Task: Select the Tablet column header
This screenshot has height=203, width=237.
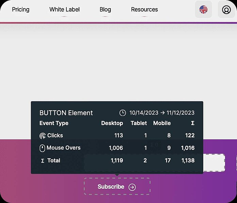Action: coord(139,123)
